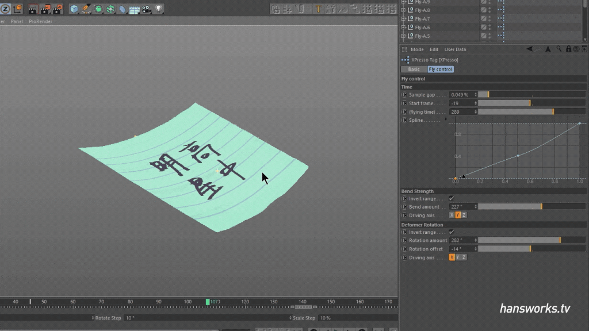Click the flying time stepper arrows
The width and height of the screenshot is (589, 331).
tap(476, 112)
